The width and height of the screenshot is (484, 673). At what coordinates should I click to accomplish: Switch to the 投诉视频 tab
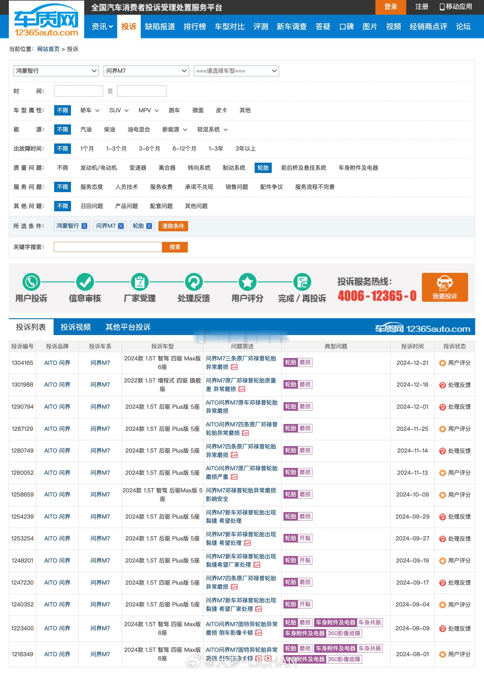coord(76,327)
